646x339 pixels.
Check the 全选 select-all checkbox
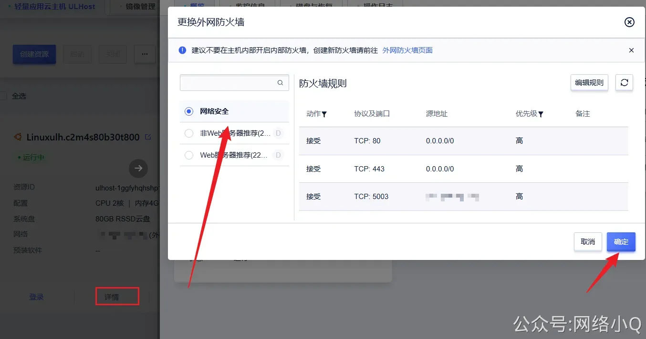coord(4,96)
